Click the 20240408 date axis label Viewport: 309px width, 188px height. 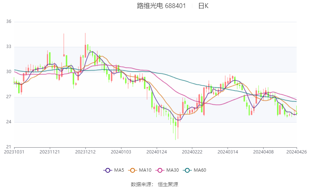pos(264,152)
